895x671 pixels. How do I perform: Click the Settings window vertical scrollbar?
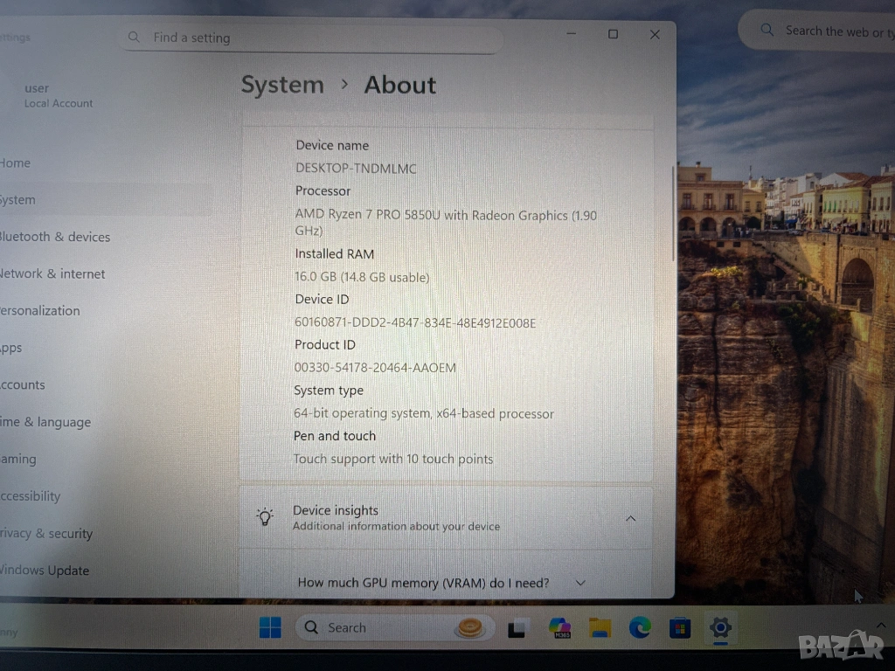pyautogui.click(x=673, y=213)
